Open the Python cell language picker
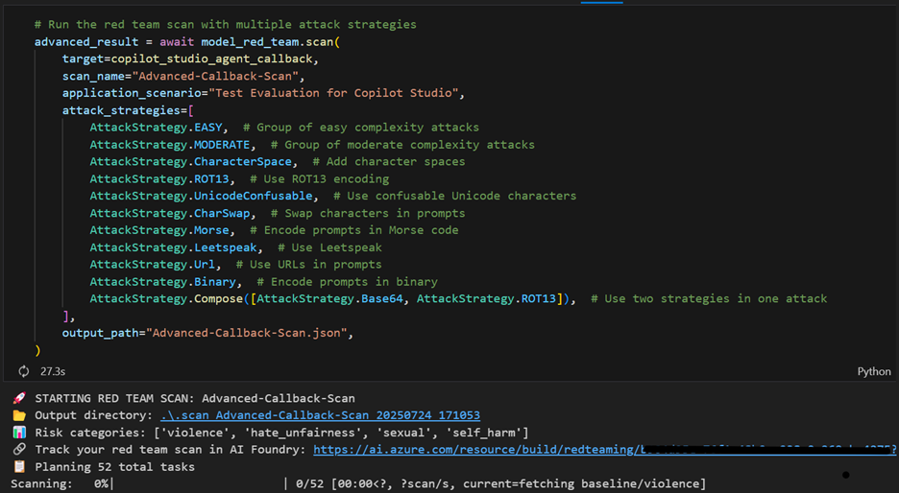The width and height of the screenshot is (899, 493). click(x=873, y=371)
